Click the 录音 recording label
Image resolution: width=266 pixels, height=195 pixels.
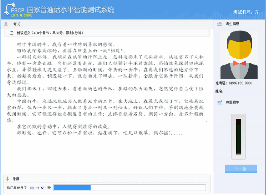point(16,179)
